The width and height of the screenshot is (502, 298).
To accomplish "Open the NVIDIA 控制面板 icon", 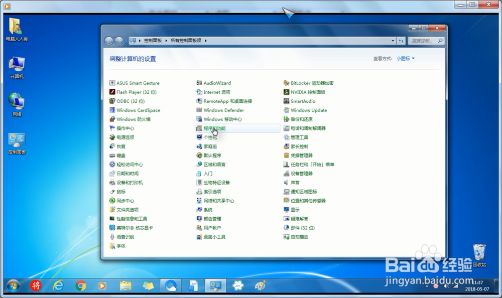I will click(286, 92).
